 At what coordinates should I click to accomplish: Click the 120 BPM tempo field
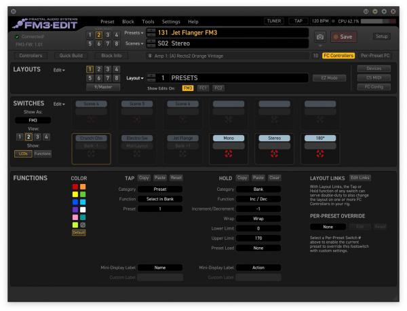pos(320,21)
